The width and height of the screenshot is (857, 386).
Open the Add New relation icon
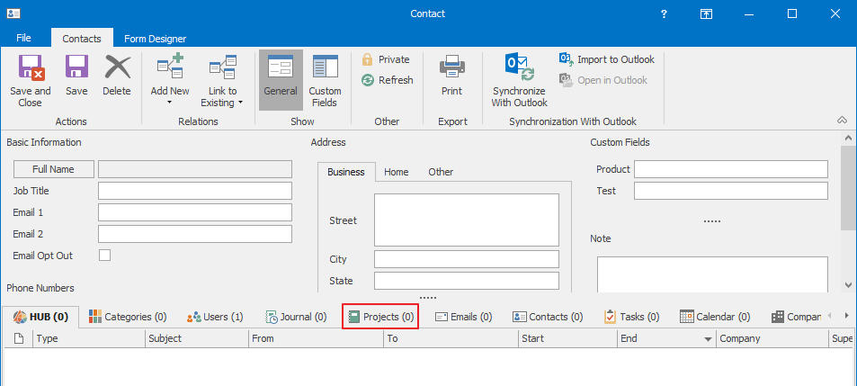170,67
